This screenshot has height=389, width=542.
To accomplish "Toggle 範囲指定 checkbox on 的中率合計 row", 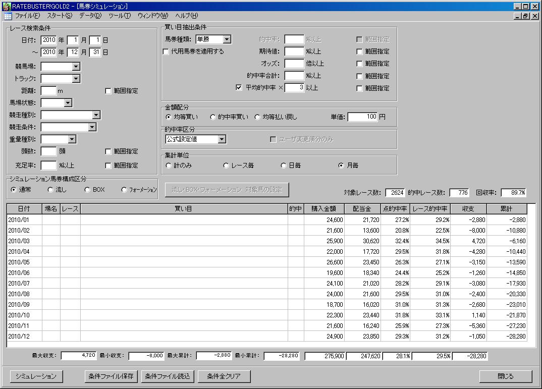I will coord(359,76).
